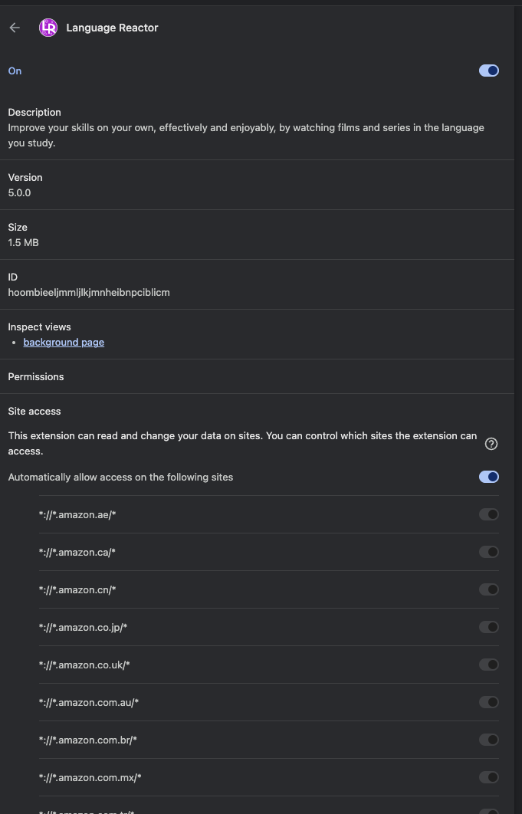Turn off the Language Reactor extension toggle
The image size is (522, 814).
tap(489, 71)
